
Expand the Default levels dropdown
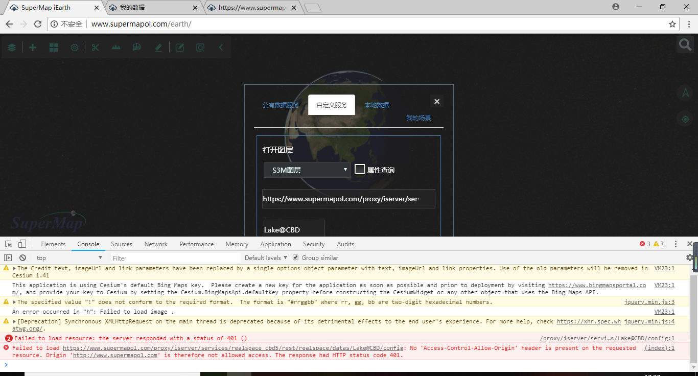click(266, 258)
